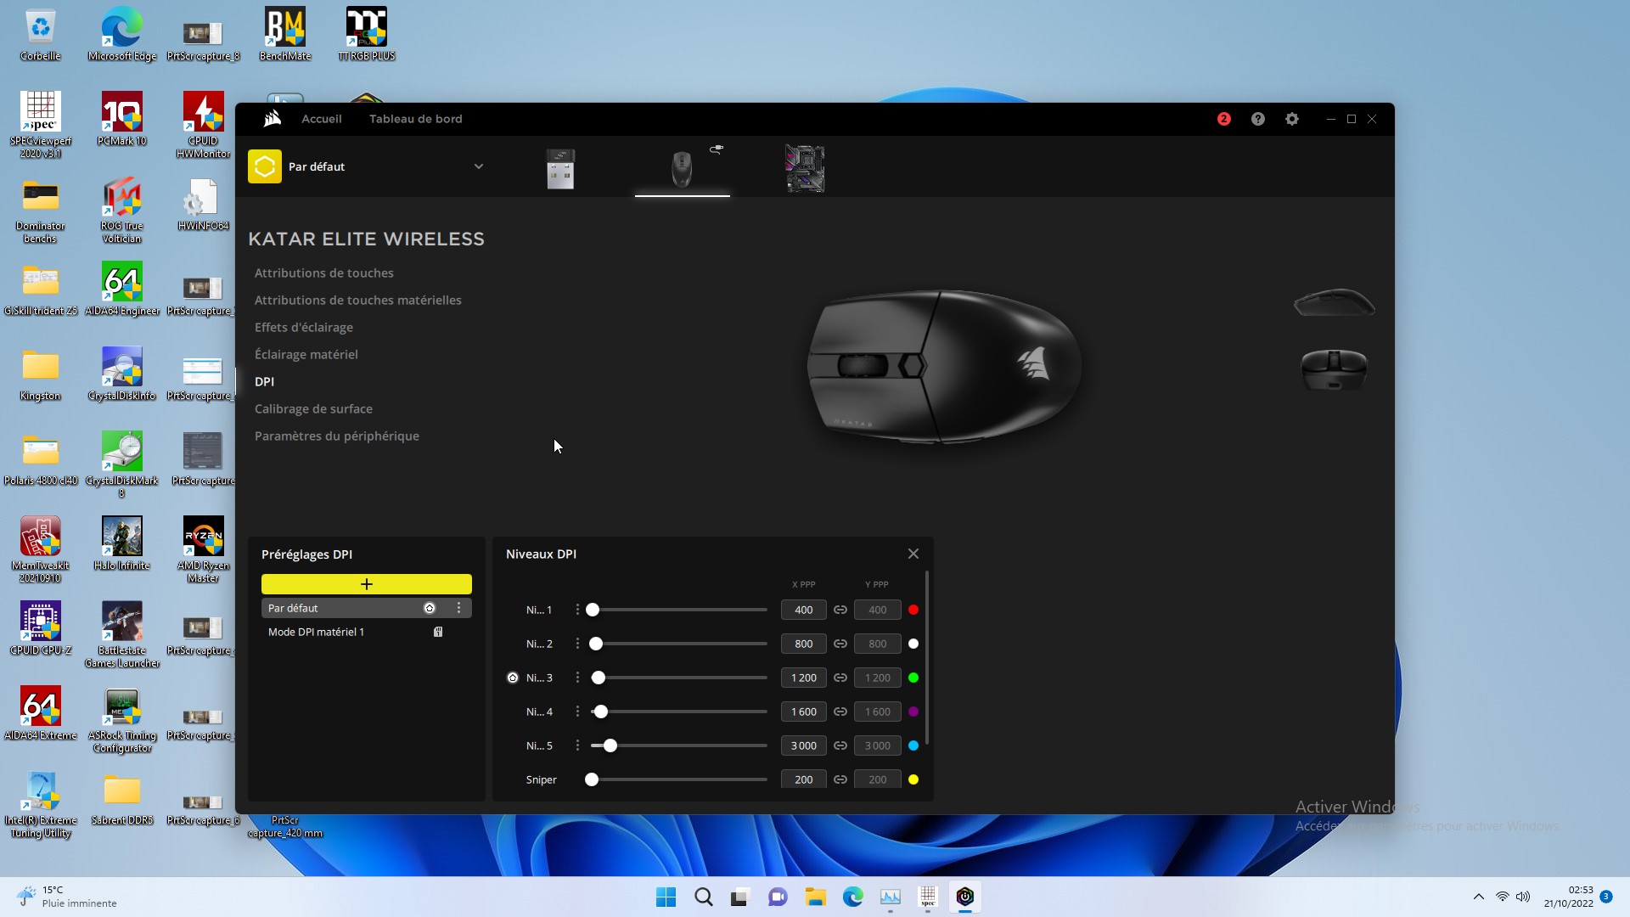Close the Niveaux DPI panel

(913, 554)
